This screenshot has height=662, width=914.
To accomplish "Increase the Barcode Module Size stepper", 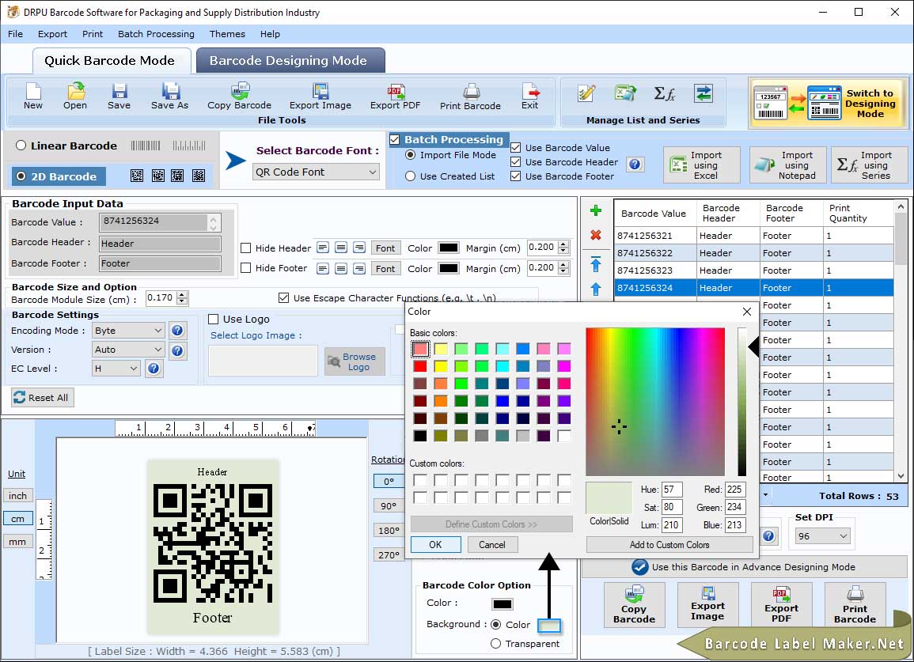I will [183, 295].
